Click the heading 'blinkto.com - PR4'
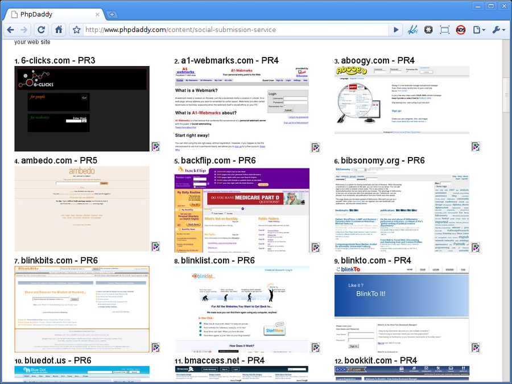The height and width of the screenshot is (384, 512). pyautogui.click(x=376, y=260)
